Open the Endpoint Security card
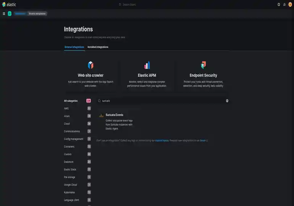 (x=203, y=75)
